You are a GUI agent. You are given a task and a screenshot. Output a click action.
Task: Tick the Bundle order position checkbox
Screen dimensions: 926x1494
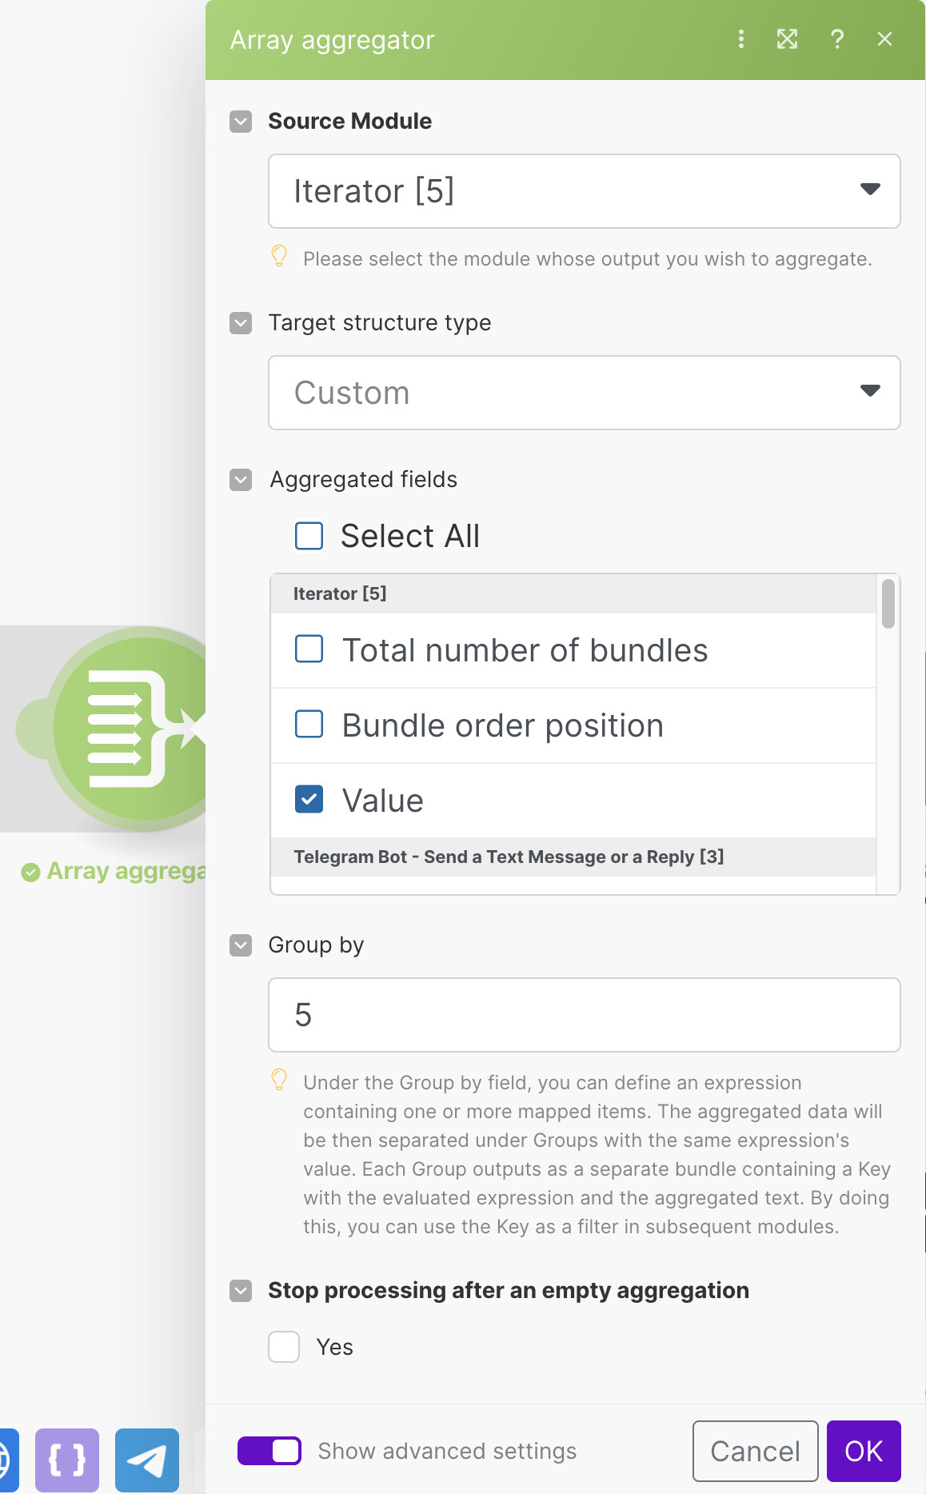click(x=309, y=725)
